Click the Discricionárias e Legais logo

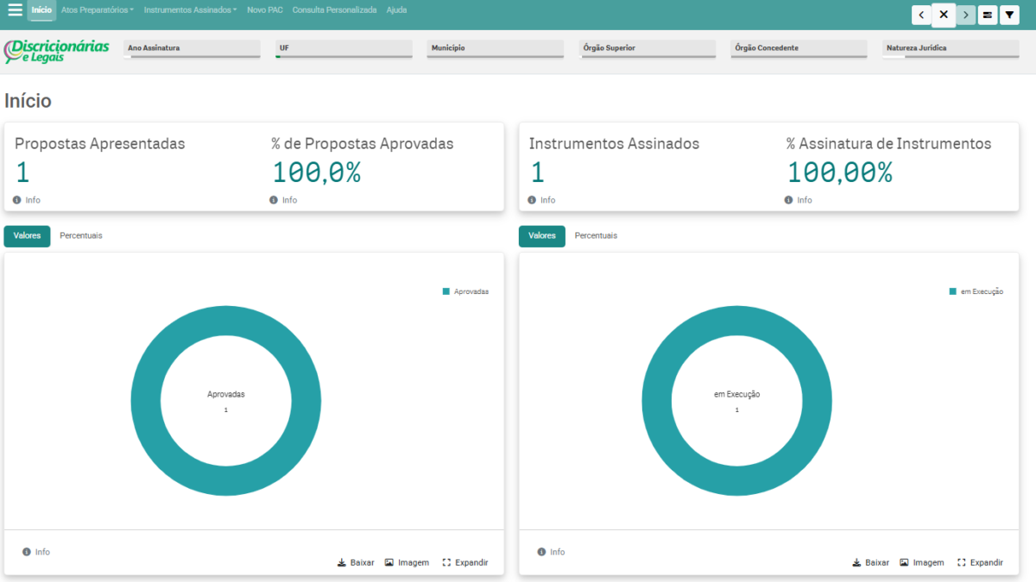click(57, 51)
